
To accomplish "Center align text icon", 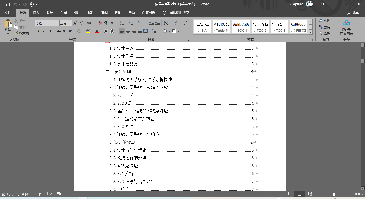I will point(128,31).
